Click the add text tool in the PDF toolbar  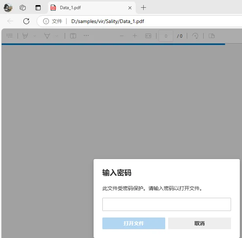pyautogui.click(x=73, y=36)
